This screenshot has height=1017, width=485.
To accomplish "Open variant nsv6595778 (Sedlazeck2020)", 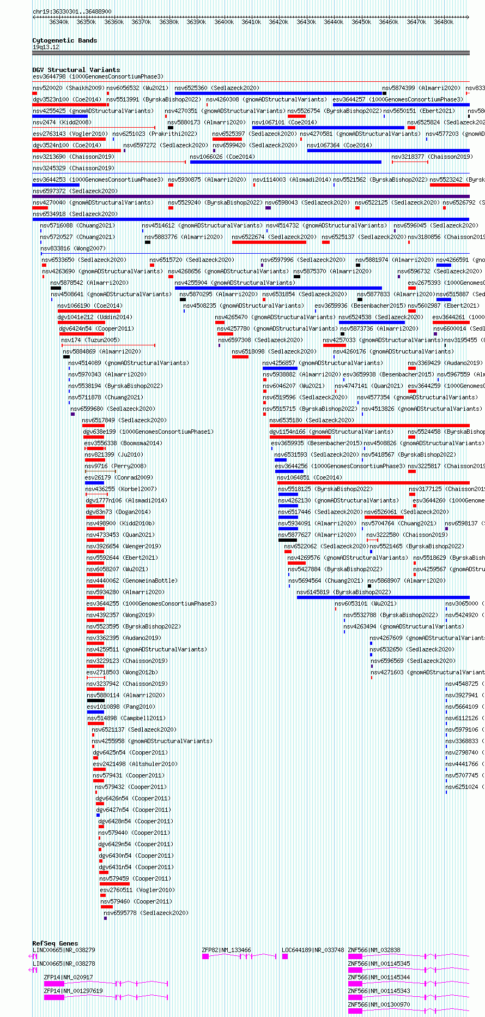I will click(x=146, y=912).
